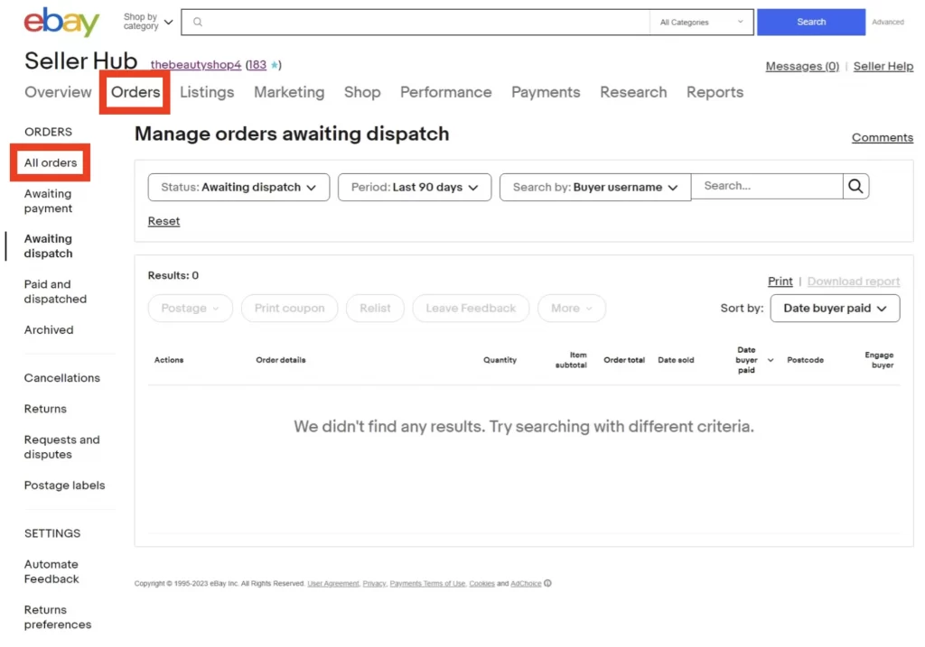Open thebeautyshop4 profile link
Screen dimensions: 925x647
point(196,65)
